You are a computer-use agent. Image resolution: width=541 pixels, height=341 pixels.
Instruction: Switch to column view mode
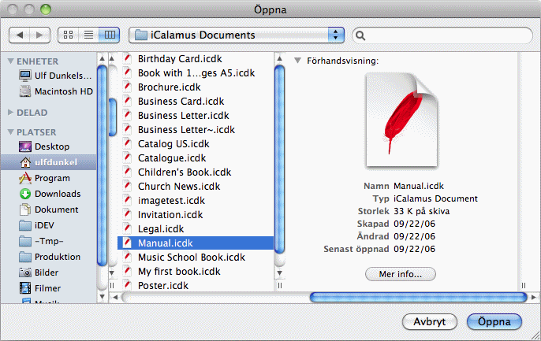coord(110,35)
